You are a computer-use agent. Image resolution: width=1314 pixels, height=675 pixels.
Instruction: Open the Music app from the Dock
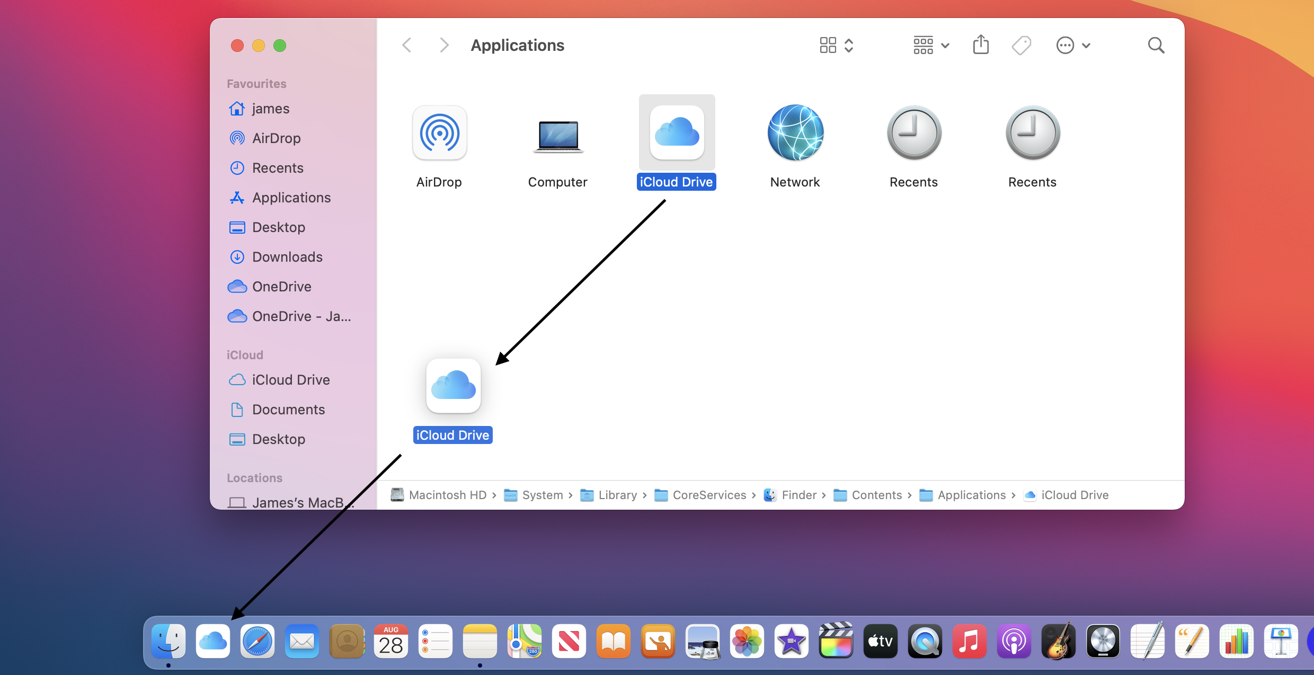[x=969, y=641]
